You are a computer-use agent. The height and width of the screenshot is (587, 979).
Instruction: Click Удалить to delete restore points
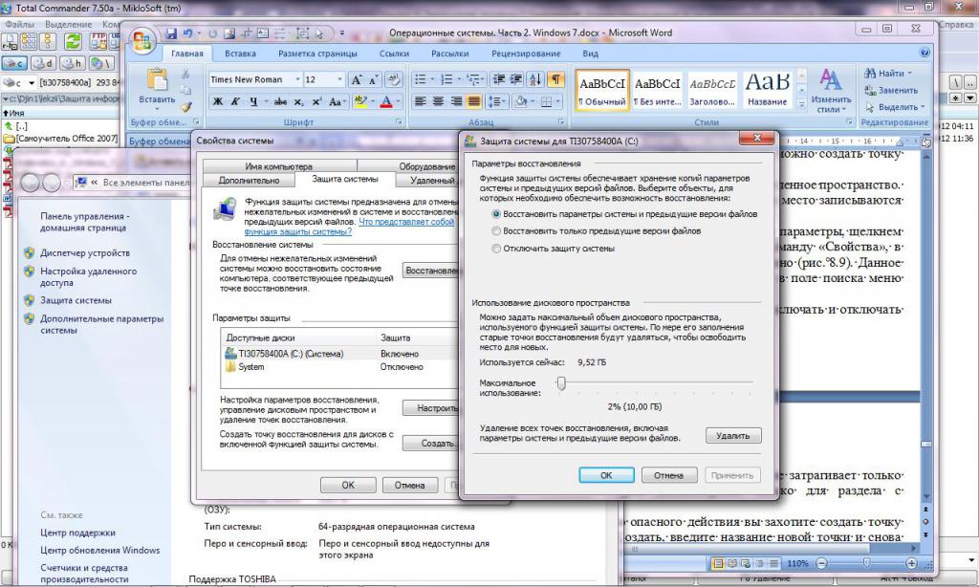tap(733, 435)
